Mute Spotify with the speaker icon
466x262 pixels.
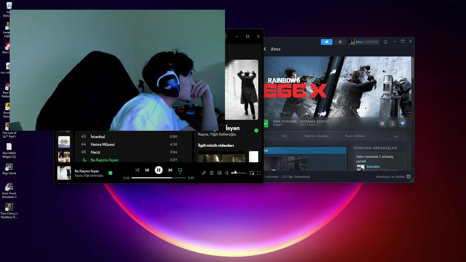pyautogui.click(x=227, y=173)
